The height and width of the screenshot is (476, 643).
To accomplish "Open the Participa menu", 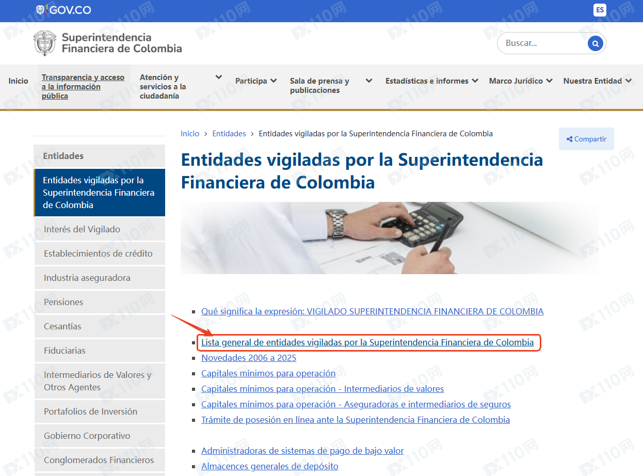I will pos(251,81).
